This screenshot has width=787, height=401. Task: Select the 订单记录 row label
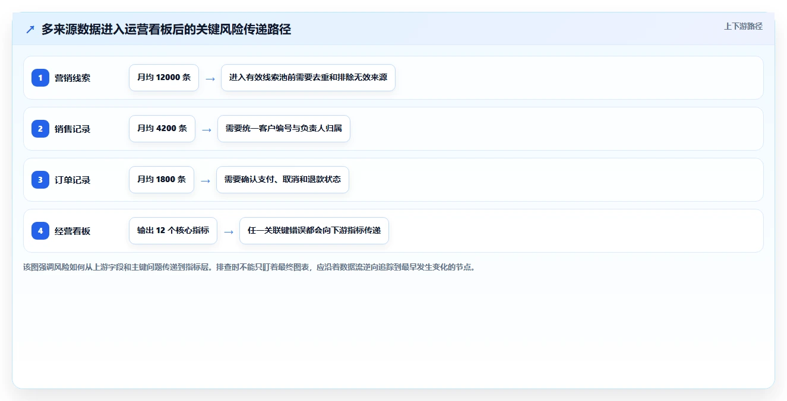(72, 180)
